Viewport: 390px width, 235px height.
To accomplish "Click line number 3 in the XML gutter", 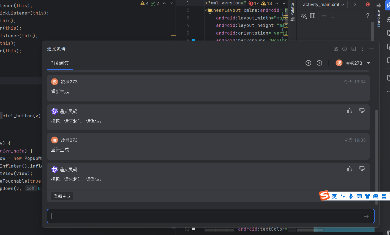I will point(188,18).
